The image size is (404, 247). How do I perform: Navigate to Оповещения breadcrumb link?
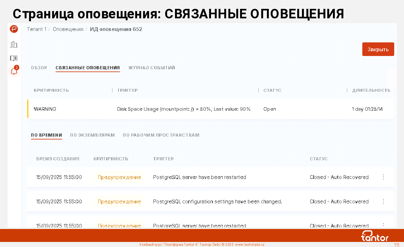(x=68, y=29)
